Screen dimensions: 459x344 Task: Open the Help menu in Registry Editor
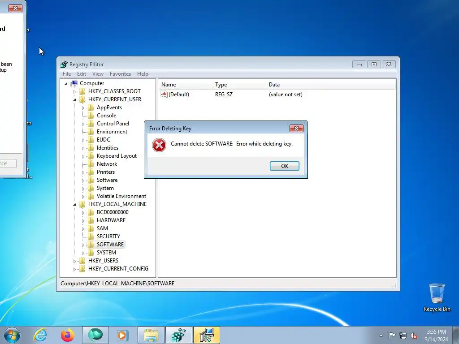tap(143, 74)
